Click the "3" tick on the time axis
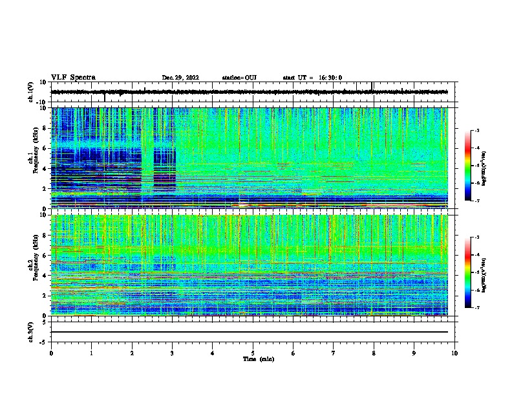512x396 pixels. pos(172,353)
